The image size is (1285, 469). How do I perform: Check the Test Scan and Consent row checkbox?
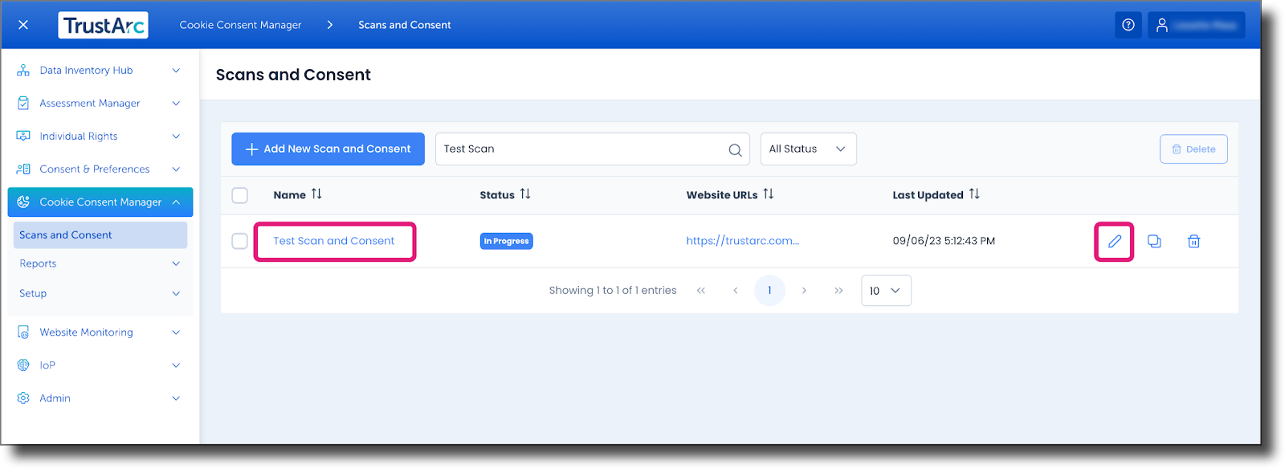[x=239, y=241]
